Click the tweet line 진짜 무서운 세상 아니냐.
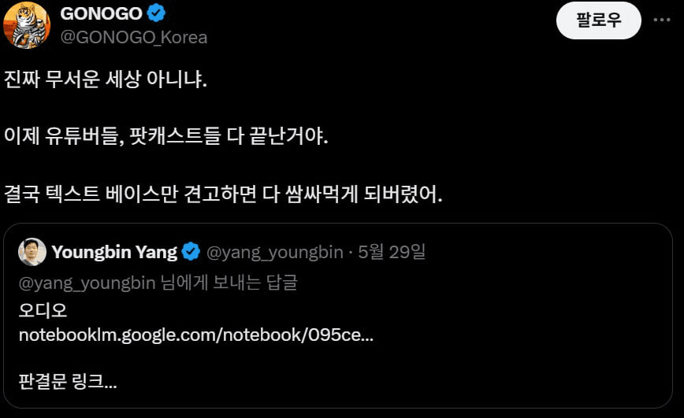 tap(106, 80)
